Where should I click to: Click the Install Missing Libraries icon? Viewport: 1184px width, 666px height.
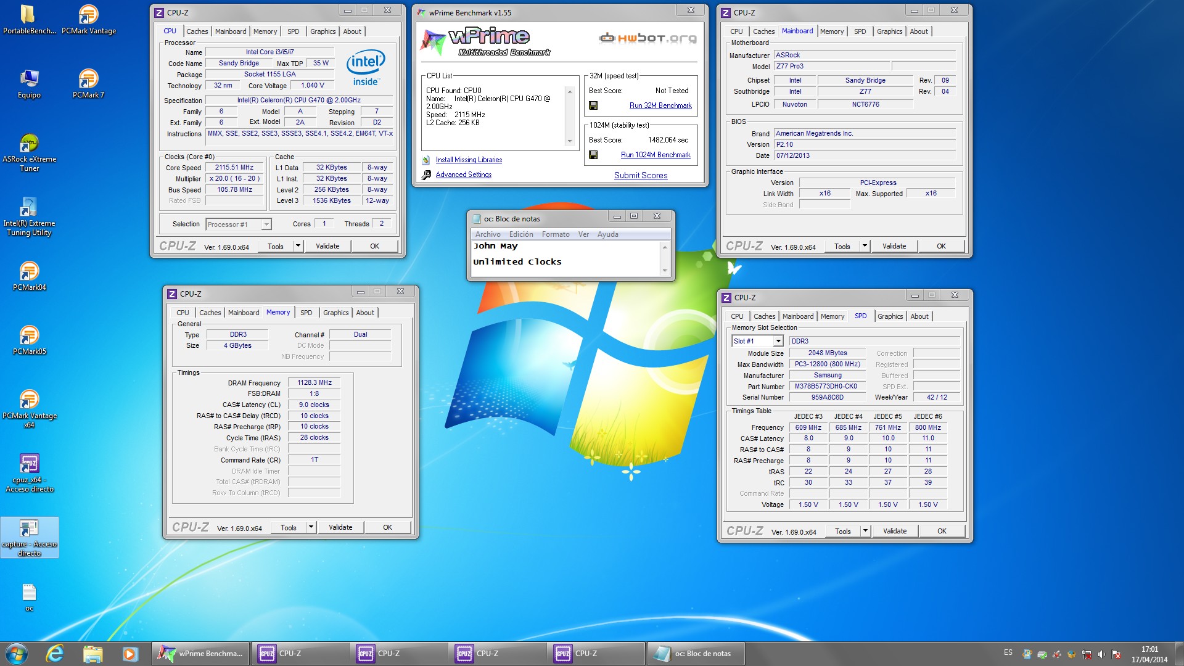426,160
